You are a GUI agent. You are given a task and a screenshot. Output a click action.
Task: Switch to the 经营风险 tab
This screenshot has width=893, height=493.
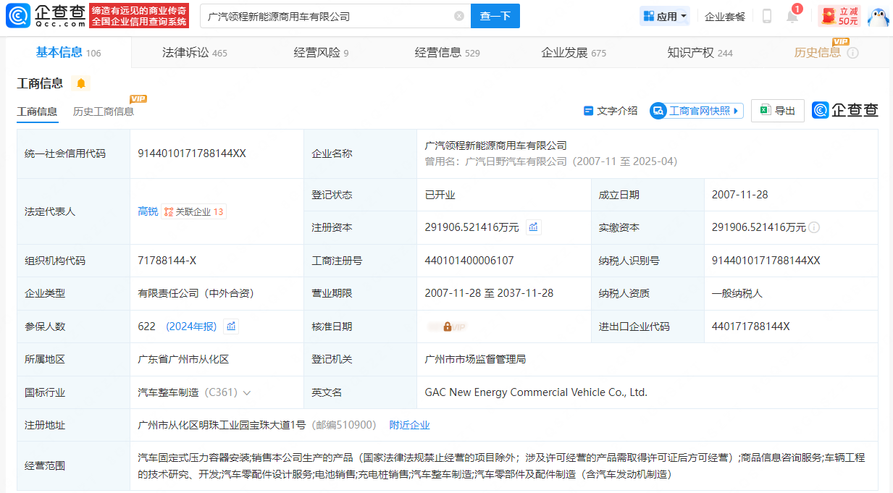[x=321, y=52]
